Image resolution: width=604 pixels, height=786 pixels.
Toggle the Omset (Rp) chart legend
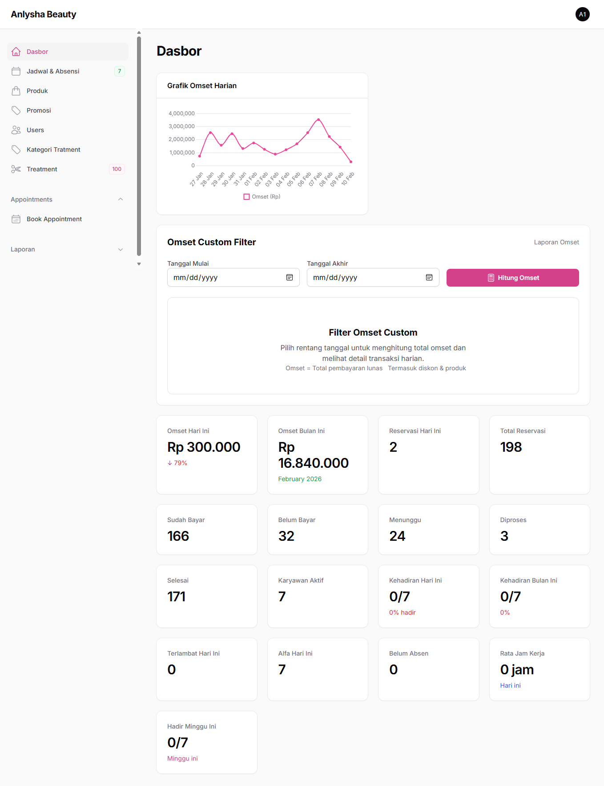(x=262, y=197)
